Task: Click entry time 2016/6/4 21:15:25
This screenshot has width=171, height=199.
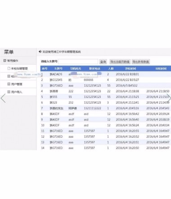Action: [x=127, y=97]
